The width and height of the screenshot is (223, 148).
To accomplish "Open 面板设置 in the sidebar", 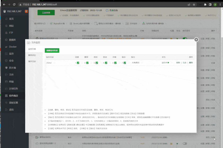I will click(14, 103).
